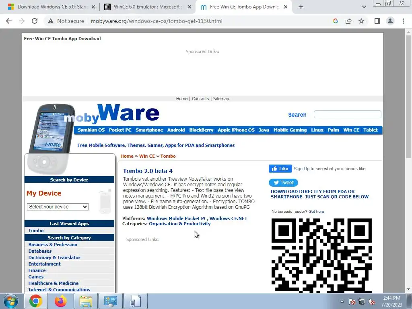Click the Win CE breadcrumb link
This screenshot has width=412, height=309.
[147, 156]
